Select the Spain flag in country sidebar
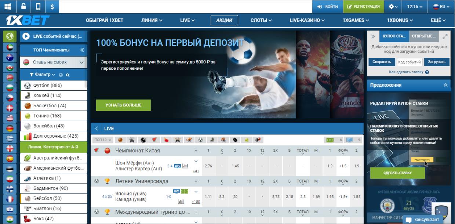Viewport: 455px width, 224px height. coord(10,159)
